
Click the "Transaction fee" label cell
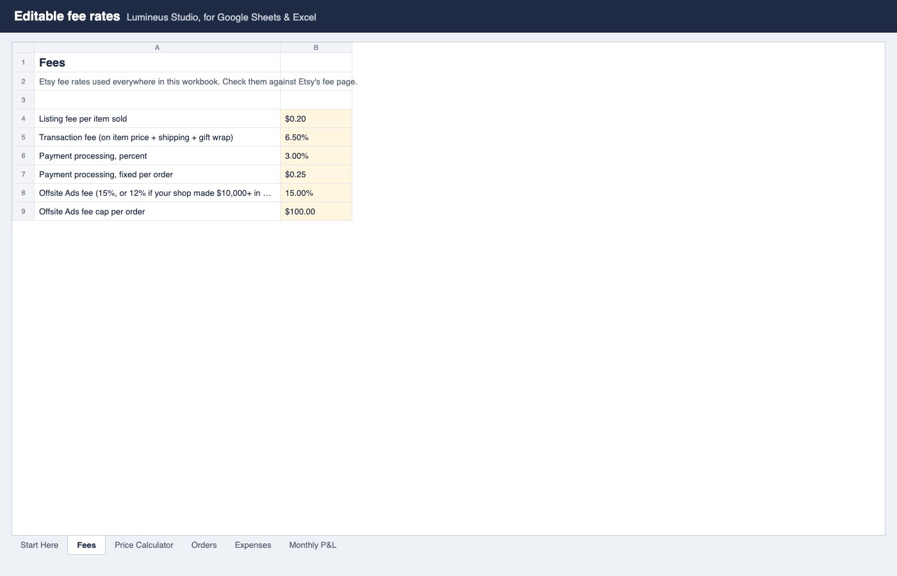tap(157, 138)
